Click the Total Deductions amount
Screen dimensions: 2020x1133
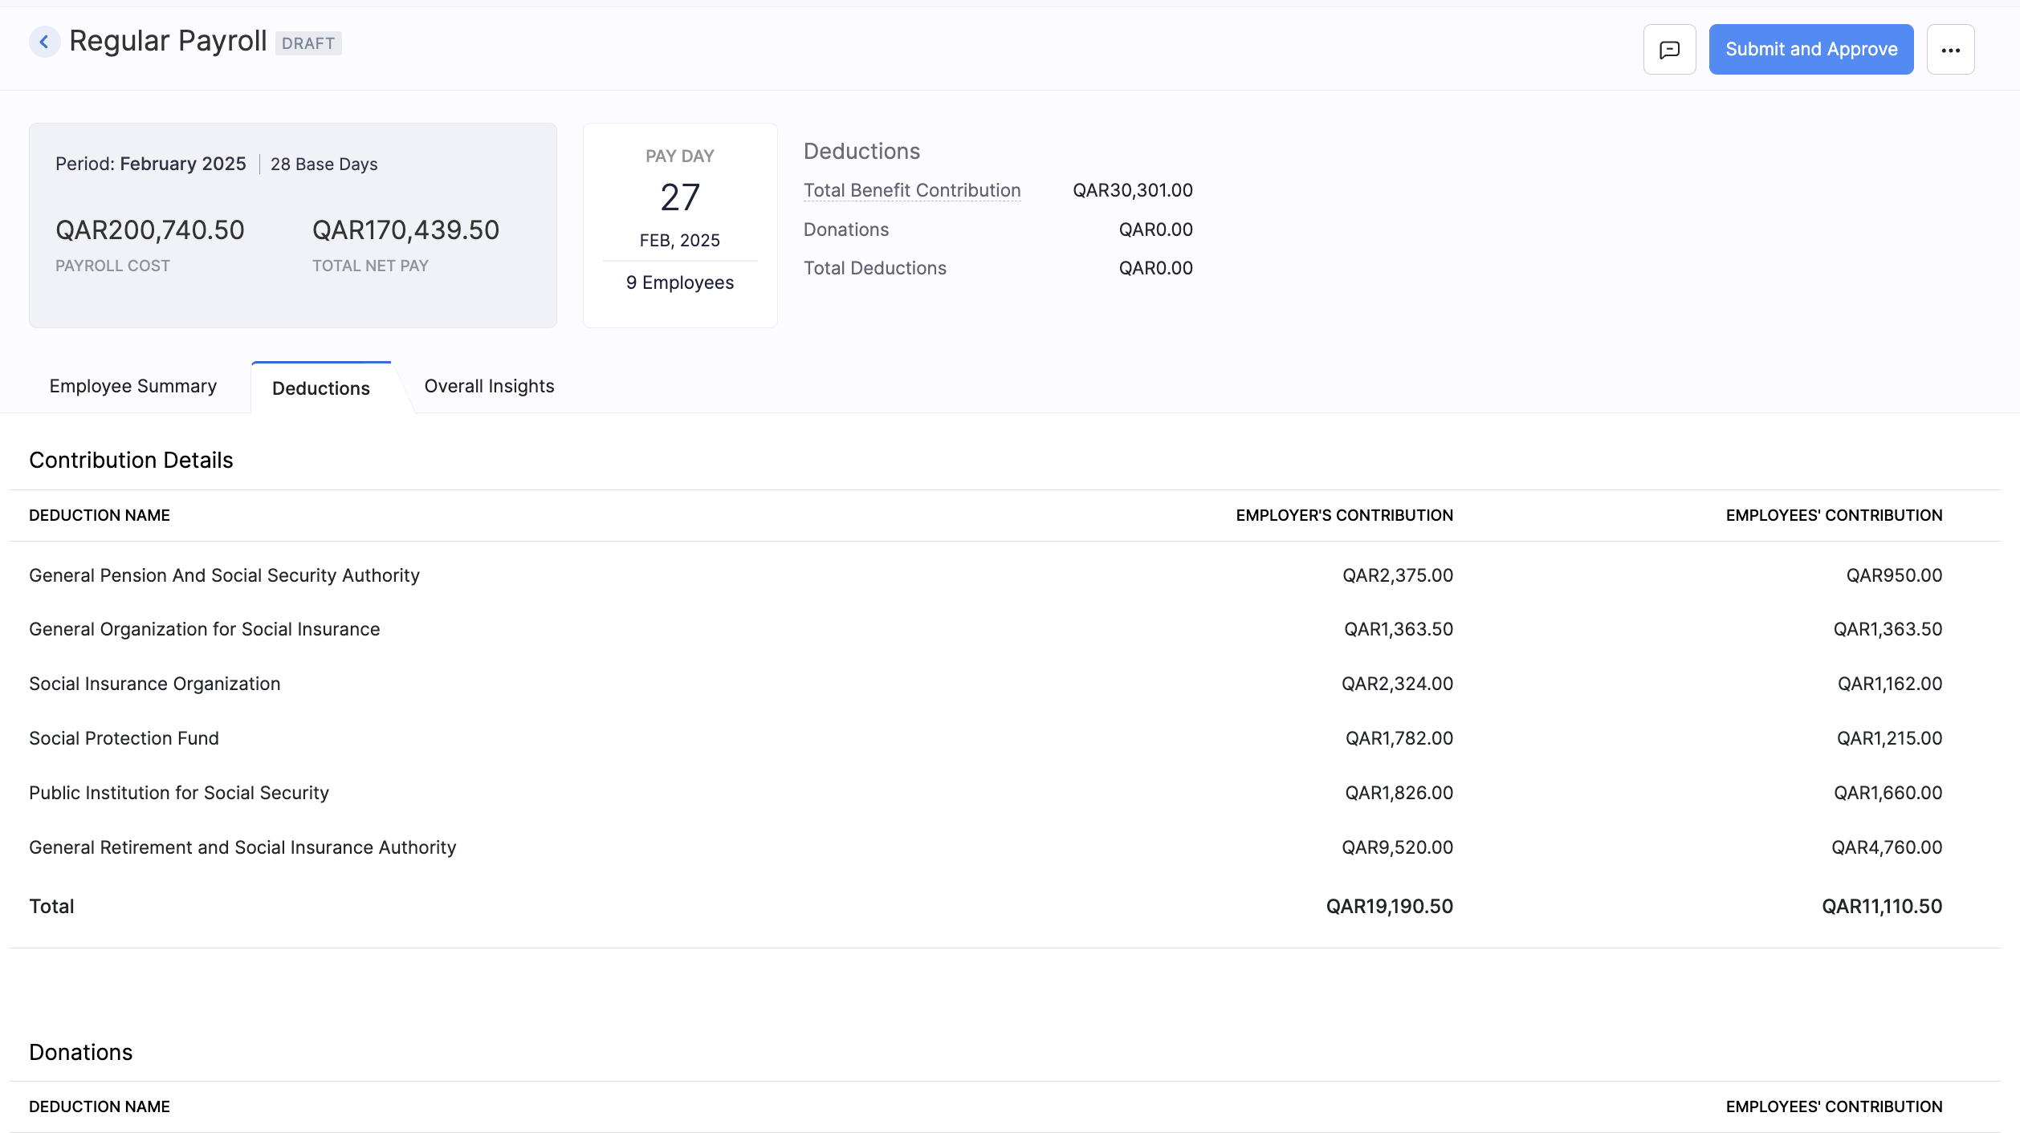click(x=1156, y=267)
